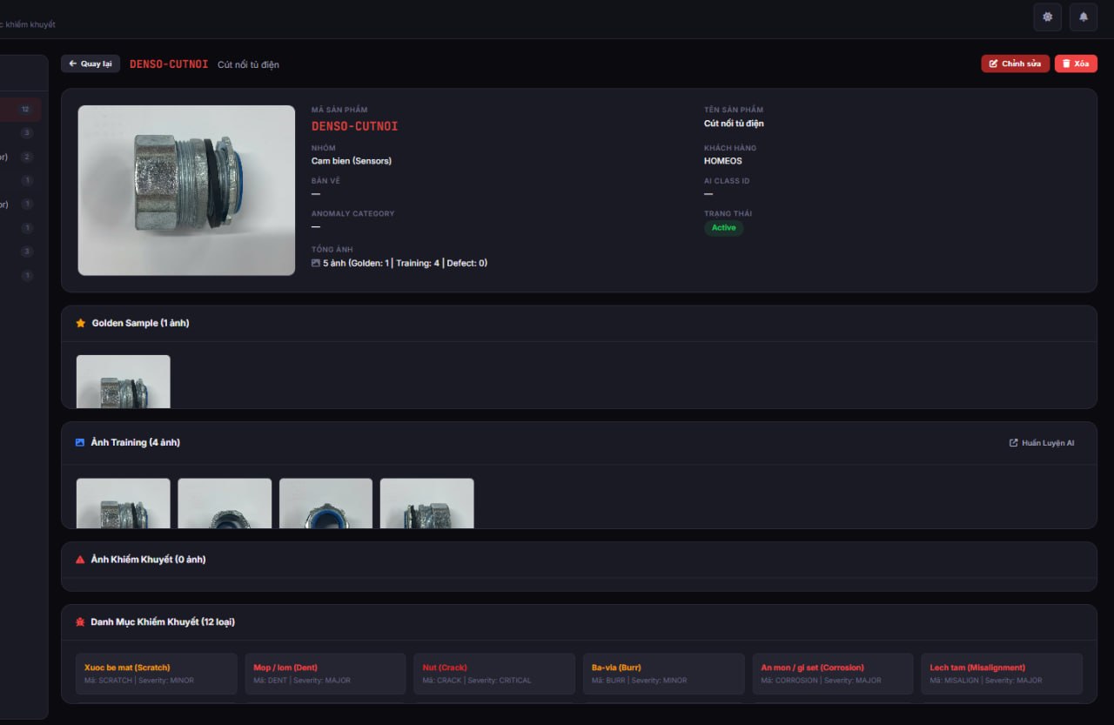Click the DENSO-CUTNOI code under Mã sản phẩm
The height and width of the screenshot is (725, 1114).
355,126
